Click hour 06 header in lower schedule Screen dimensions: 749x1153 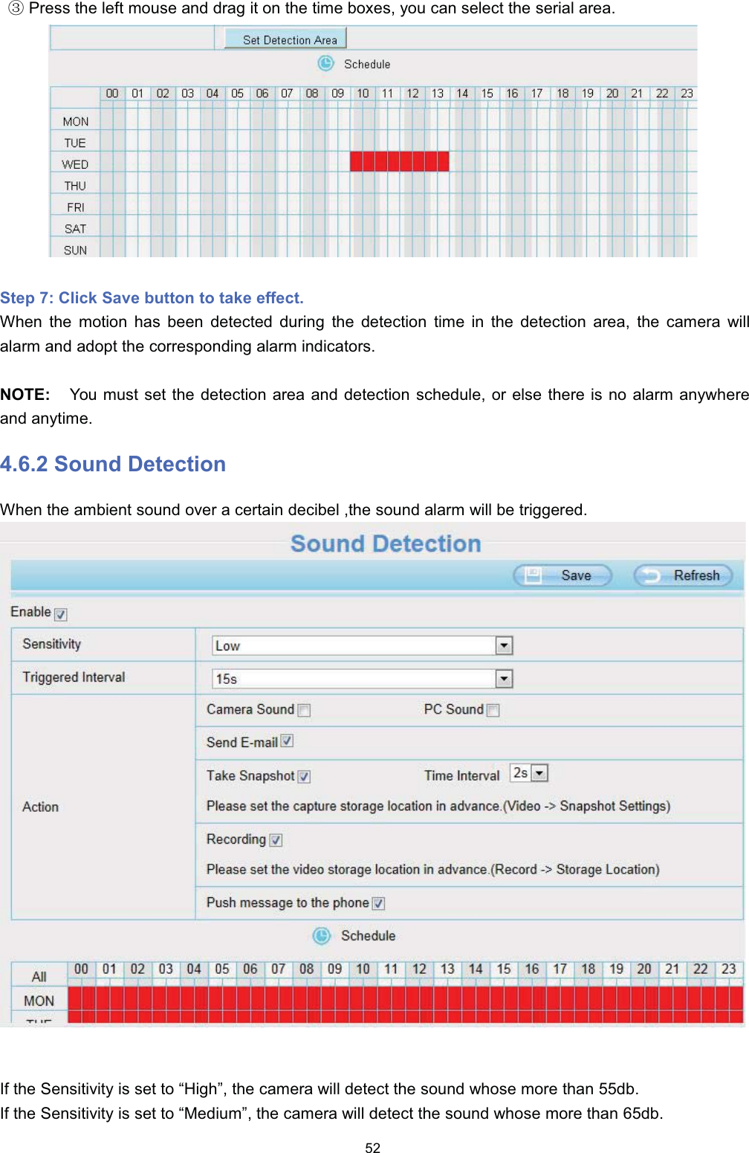[250, 969]
